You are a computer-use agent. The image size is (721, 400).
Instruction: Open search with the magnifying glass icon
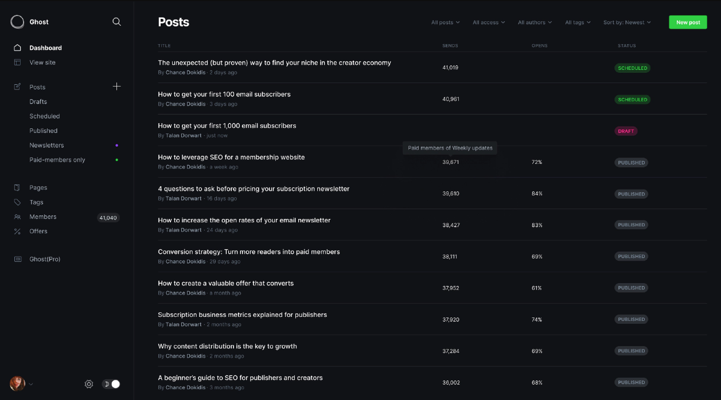click(x=116, y=21)
